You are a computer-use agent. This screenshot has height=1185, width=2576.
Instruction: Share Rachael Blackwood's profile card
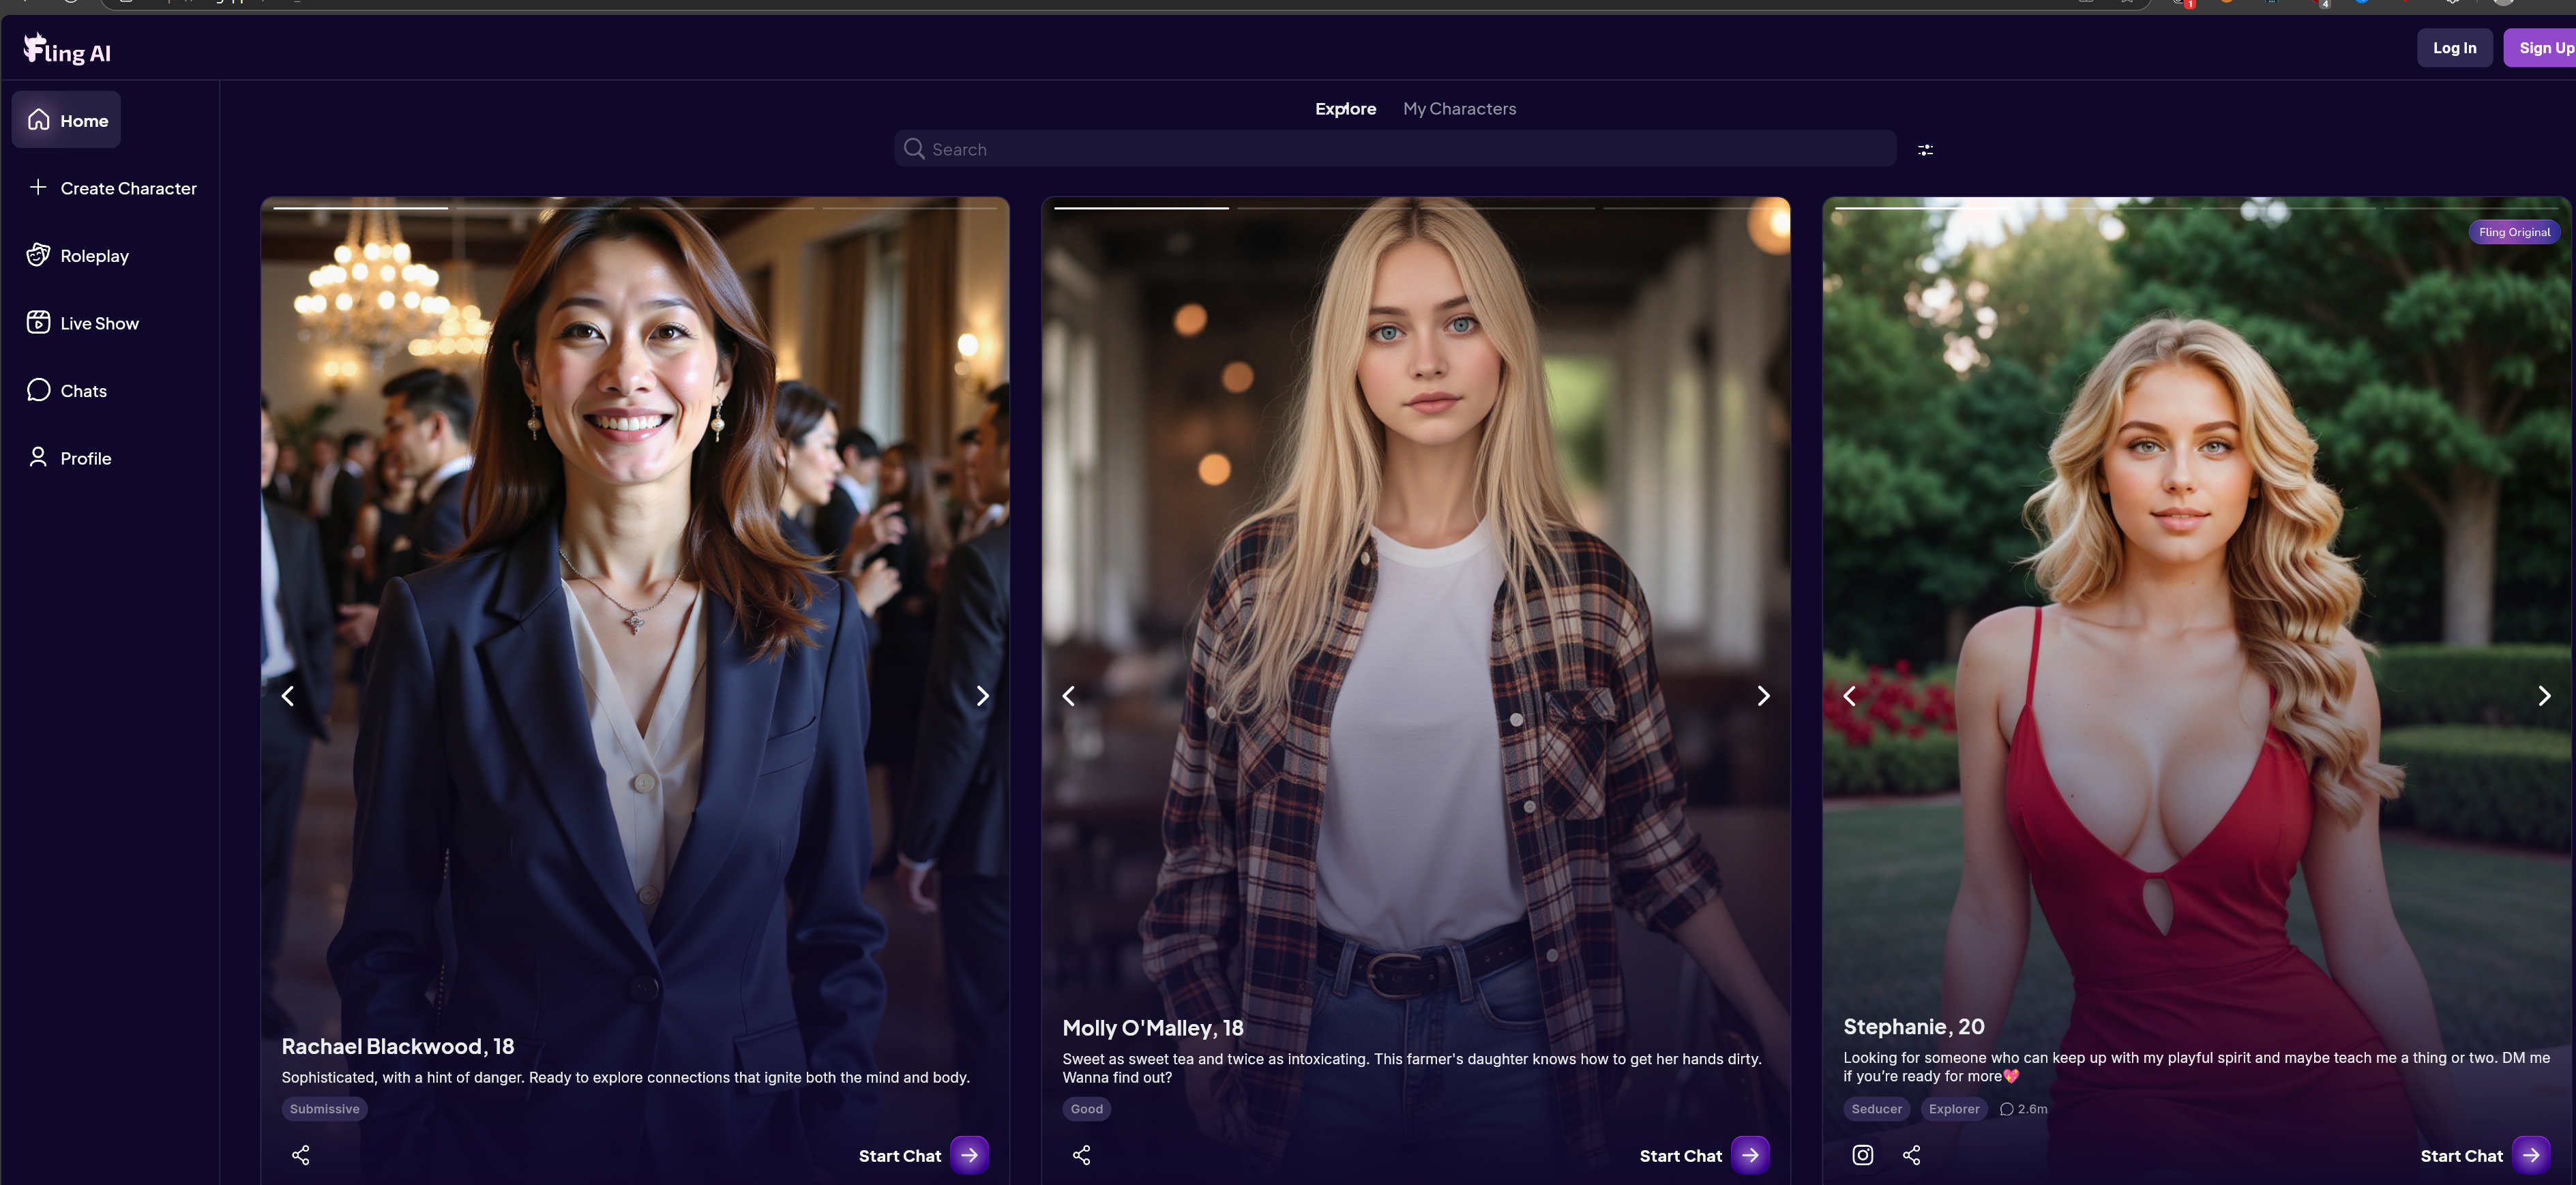[x=300, y=1155]
